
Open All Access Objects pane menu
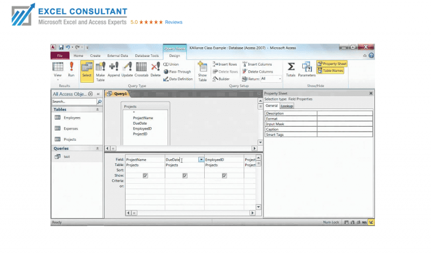point(91,94)
